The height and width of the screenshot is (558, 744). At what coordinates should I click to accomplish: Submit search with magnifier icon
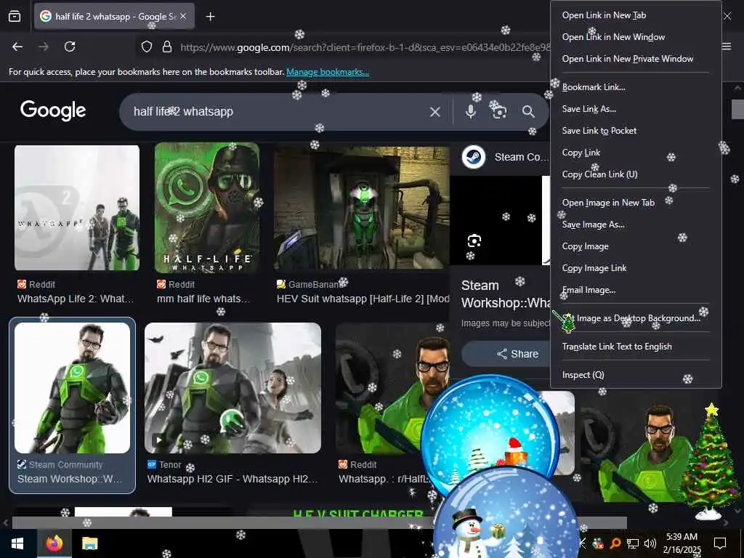point(528,111)
